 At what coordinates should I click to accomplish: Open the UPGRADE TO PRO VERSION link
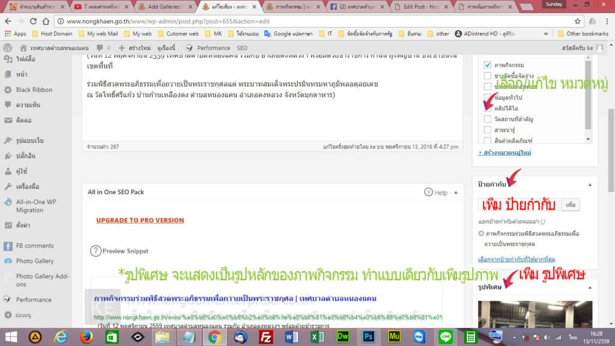point(140,220)
